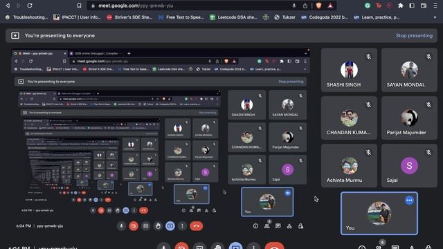Open the microphone permission icon in outer address bar

pos(294,6)
